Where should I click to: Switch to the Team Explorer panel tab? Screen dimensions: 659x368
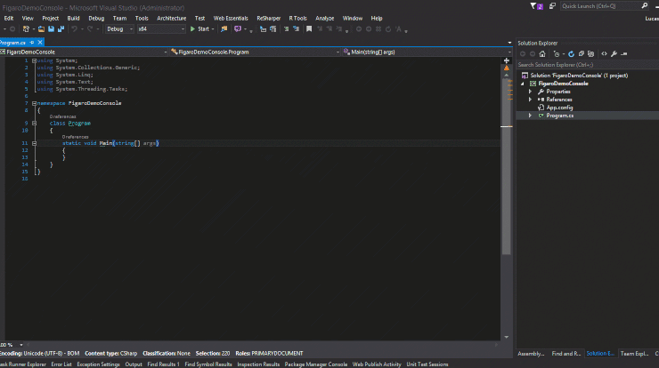634,353
